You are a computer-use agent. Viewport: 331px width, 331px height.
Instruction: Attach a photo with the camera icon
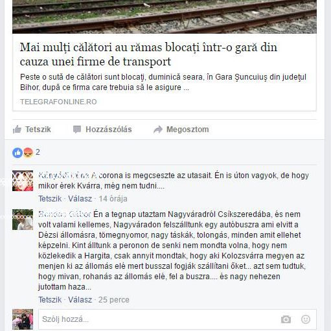point(286,319)
